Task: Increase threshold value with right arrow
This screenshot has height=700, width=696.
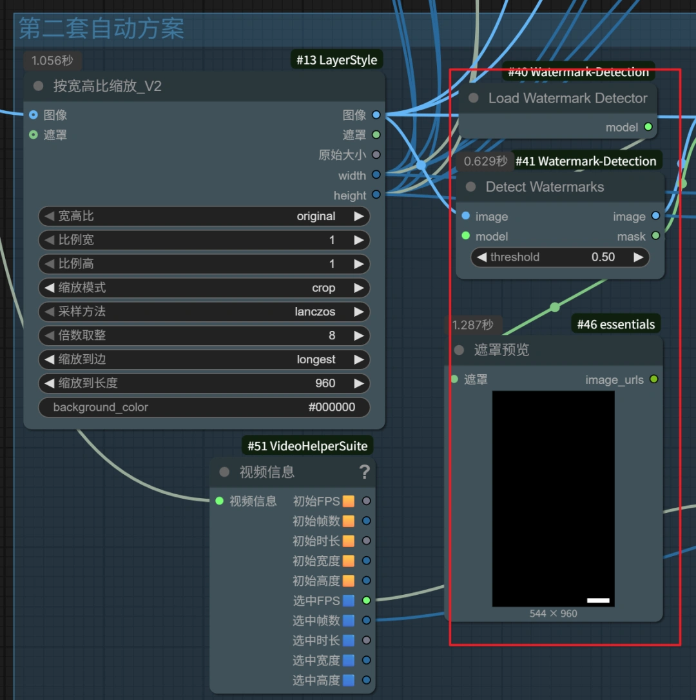Action: [638, 257]
